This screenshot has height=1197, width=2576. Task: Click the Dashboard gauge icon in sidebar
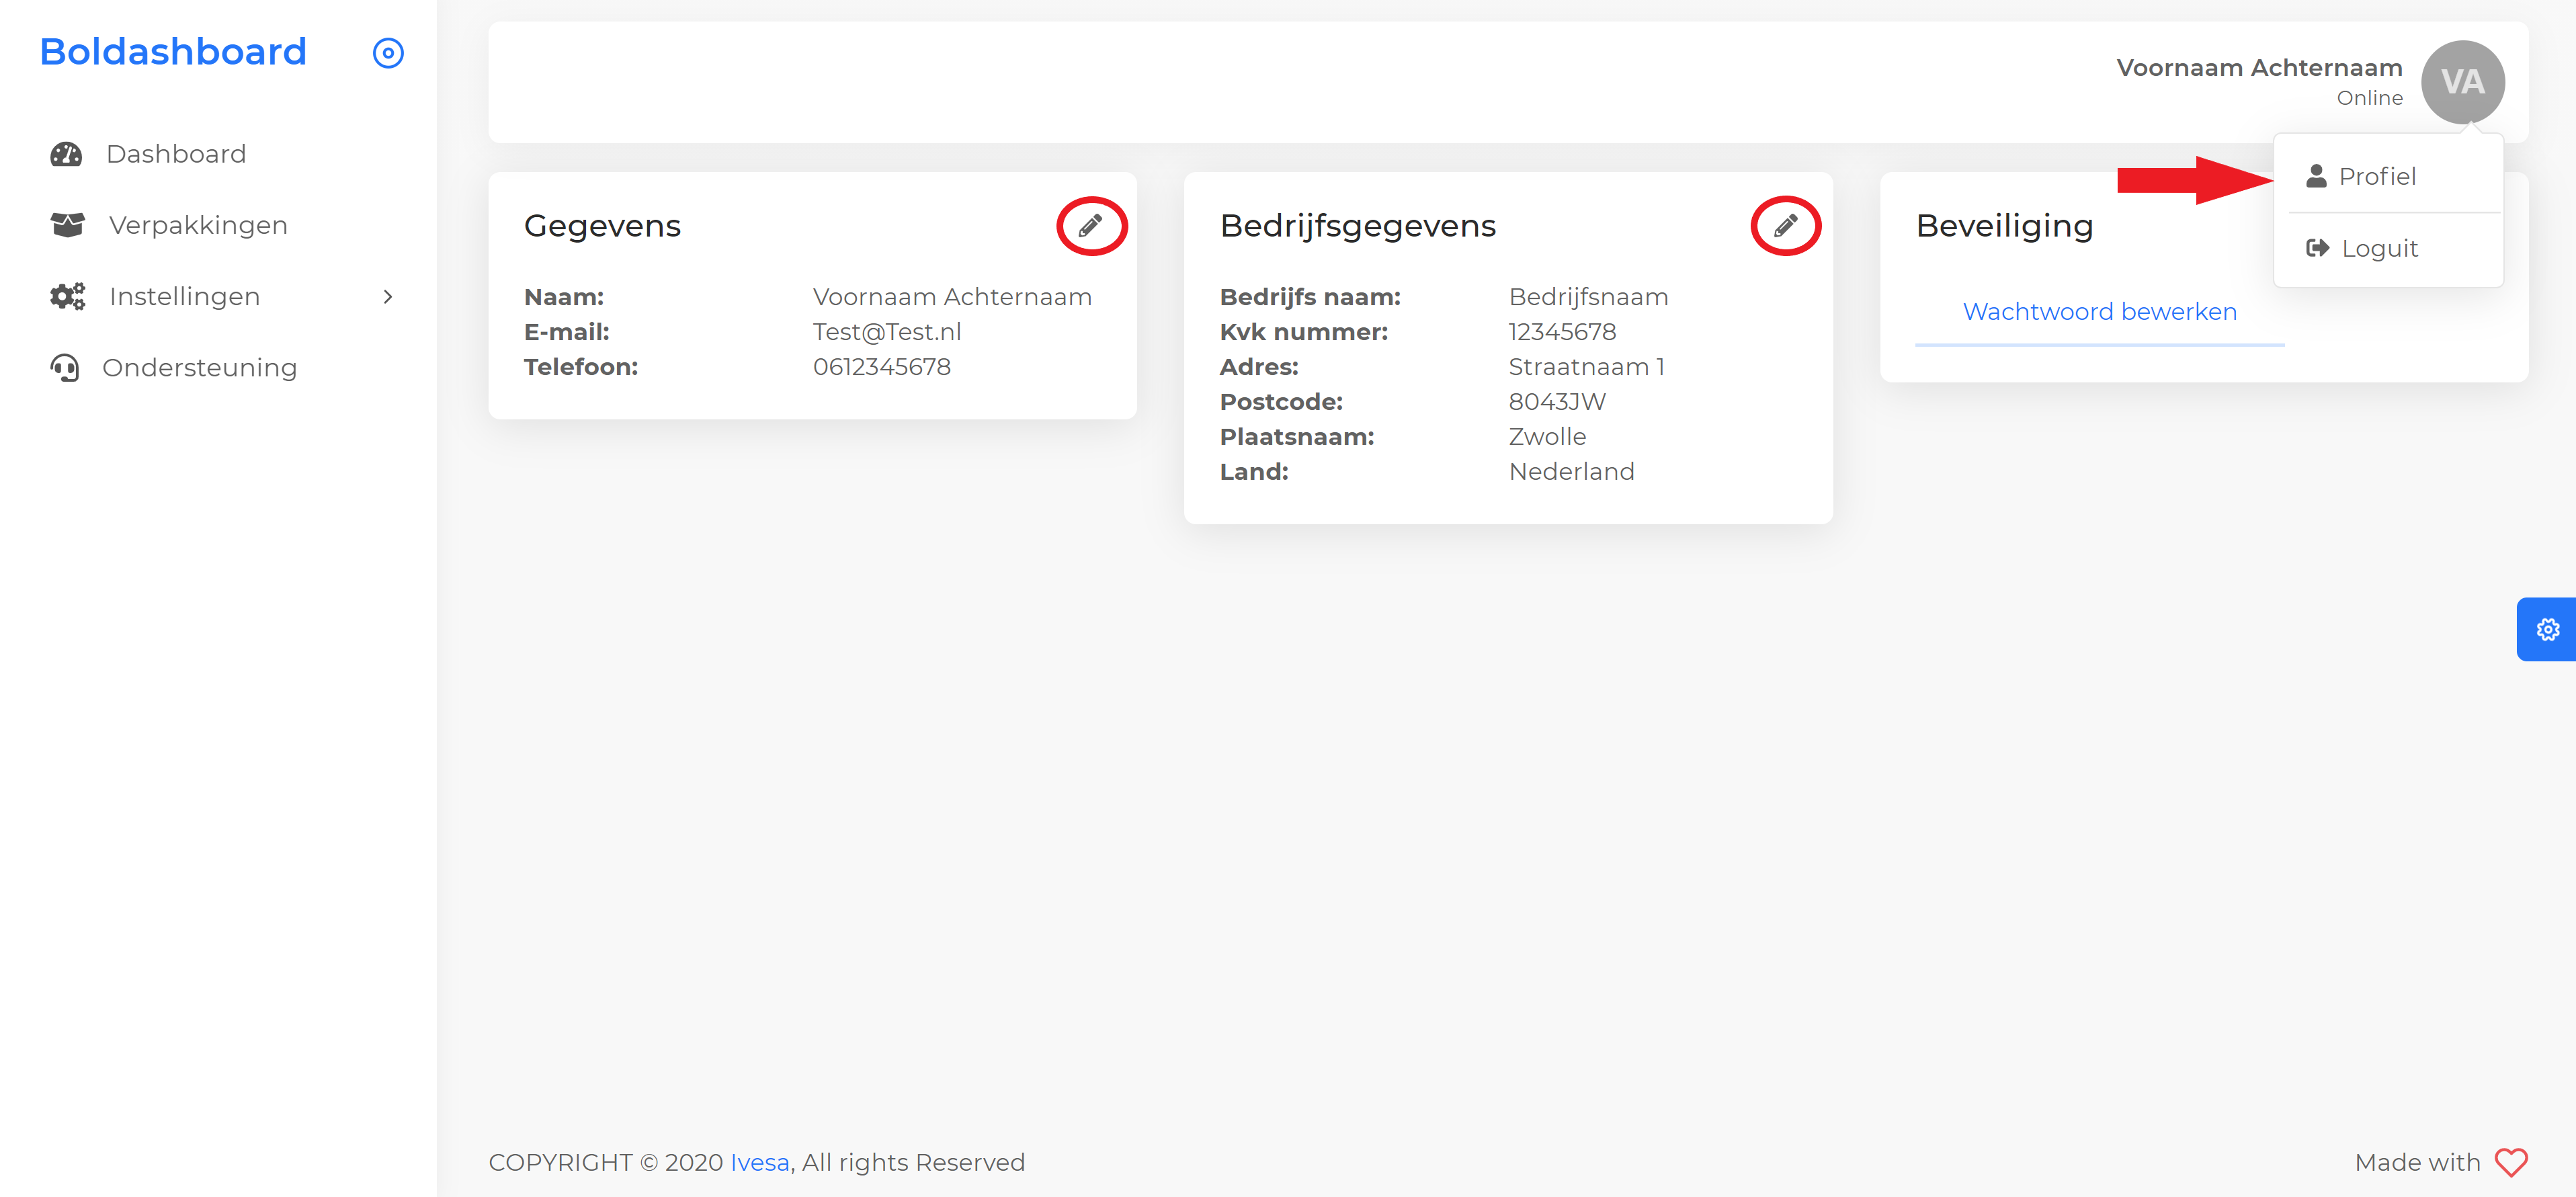(66, 154)
